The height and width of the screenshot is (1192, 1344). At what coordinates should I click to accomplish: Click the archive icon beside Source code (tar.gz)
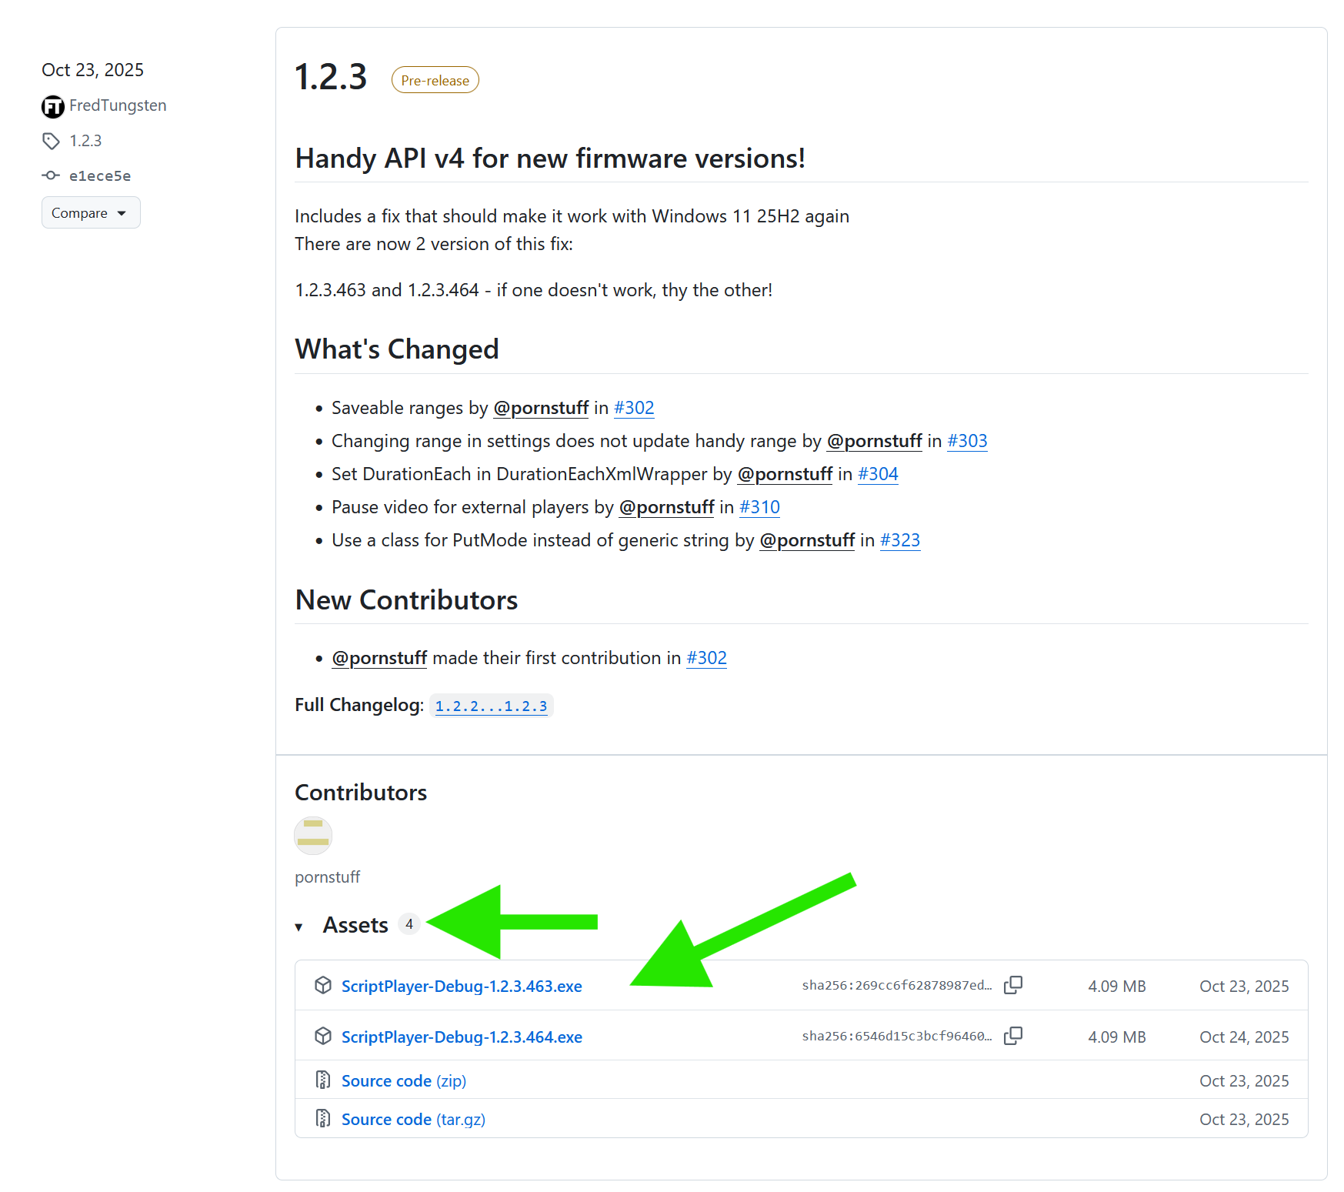323,1118
